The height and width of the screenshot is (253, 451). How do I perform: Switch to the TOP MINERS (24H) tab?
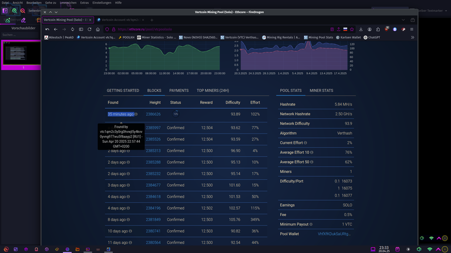(x=213, y=91)
